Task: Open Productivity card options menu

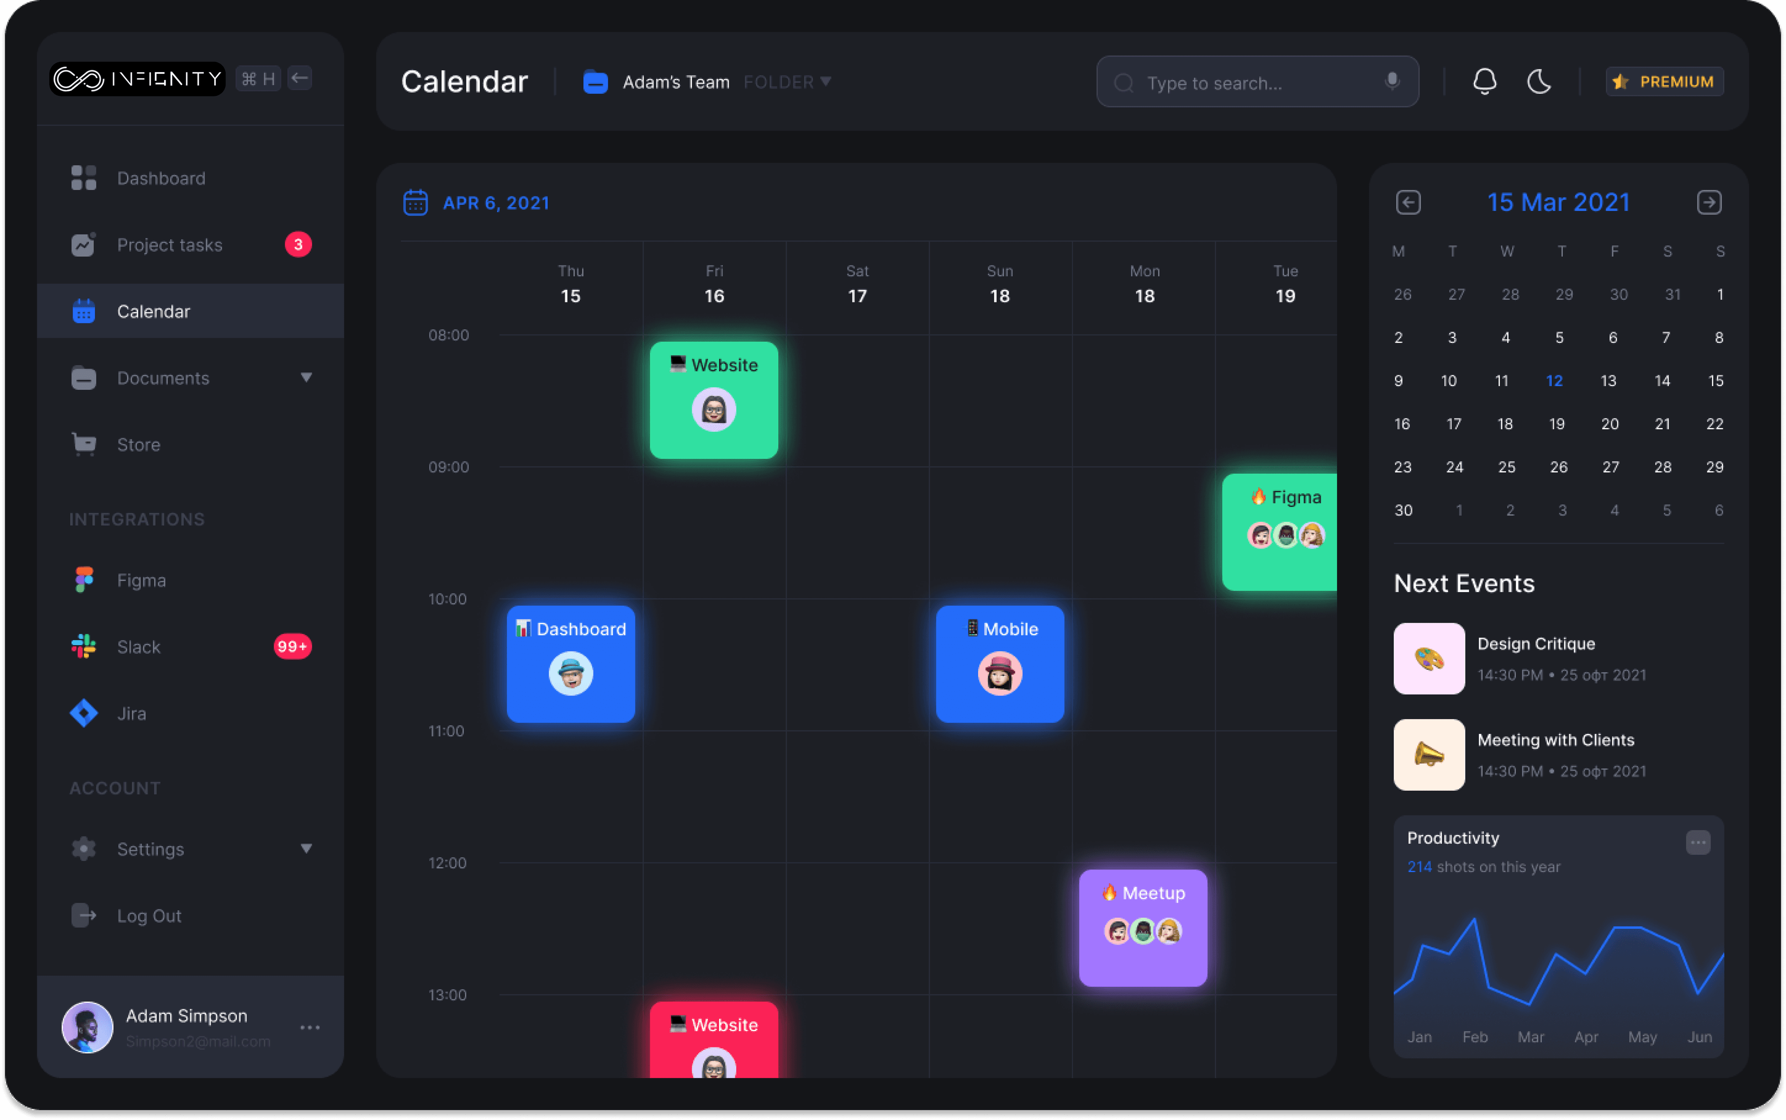Action: point(1698,842)
